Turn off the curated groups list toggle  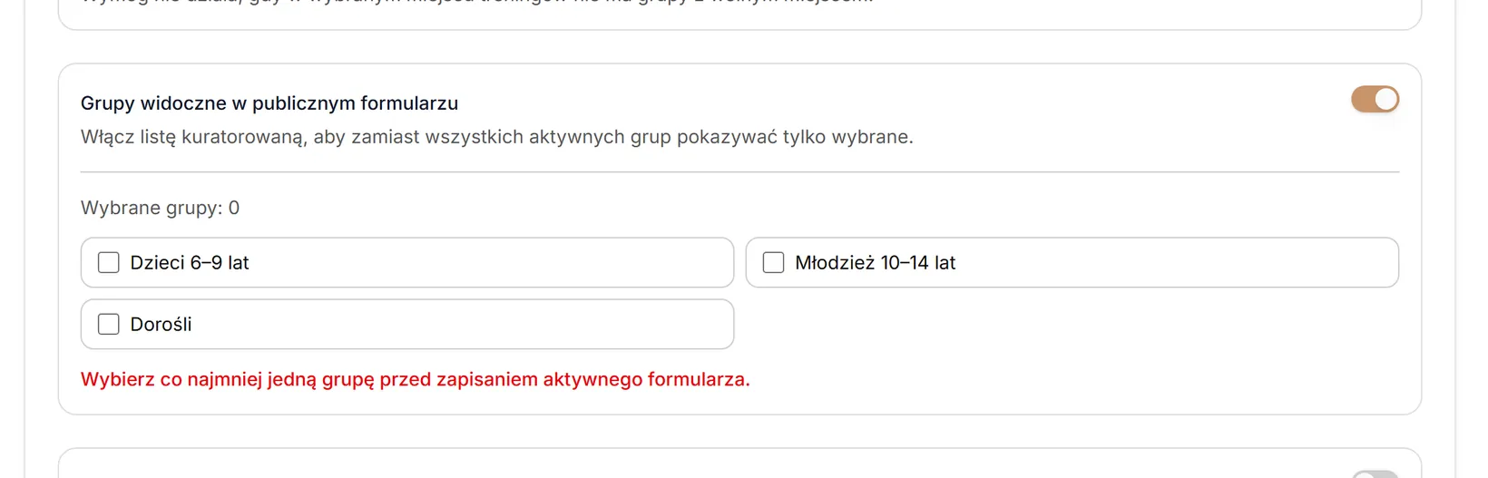pyautogui.click(x=1375, y=99)
